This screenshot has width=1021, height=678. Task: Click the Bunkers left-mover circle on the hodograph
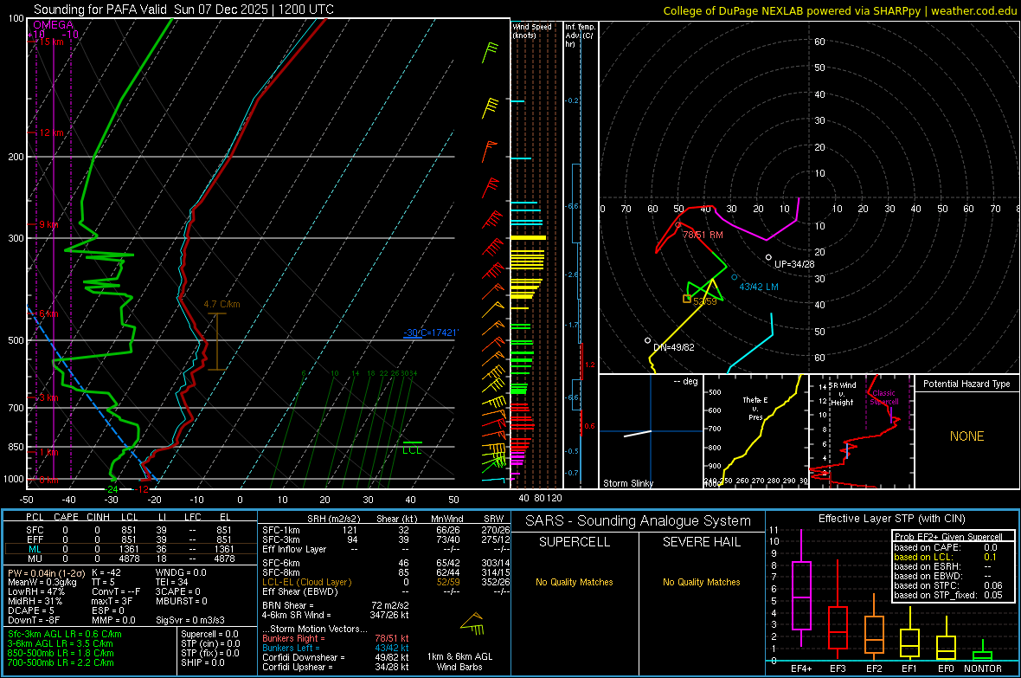(735, 277)
